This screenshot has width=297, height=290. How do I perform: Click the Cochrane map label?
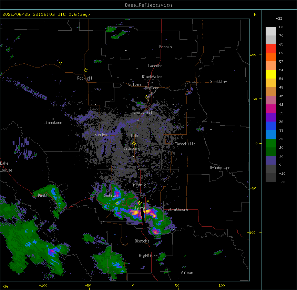111,196
